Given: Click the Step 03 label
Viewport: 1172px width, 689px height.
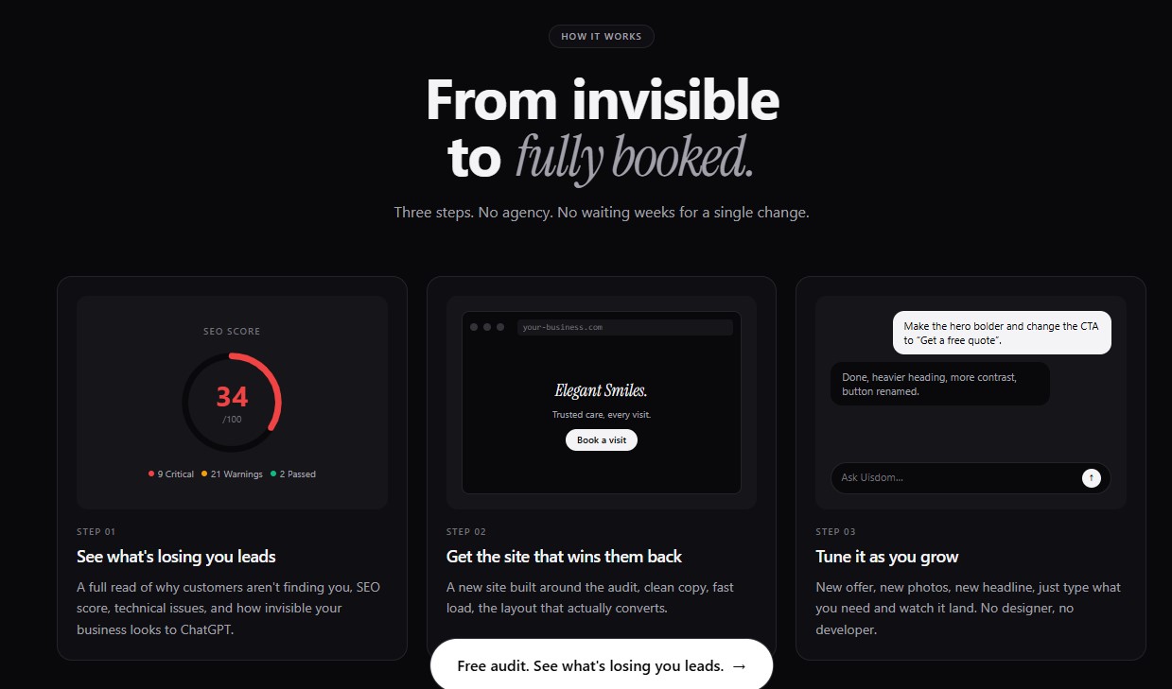Looking at the screenshot, I should coord(836,532).
